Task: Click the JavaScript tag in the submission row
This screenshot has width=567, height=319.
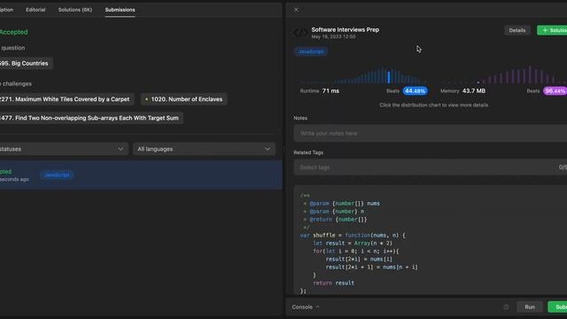Action: pyautogui.click(x=57, y=175)
